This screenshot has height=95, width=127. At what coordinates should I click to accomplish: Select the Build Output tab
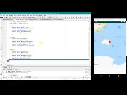[10, 69]
